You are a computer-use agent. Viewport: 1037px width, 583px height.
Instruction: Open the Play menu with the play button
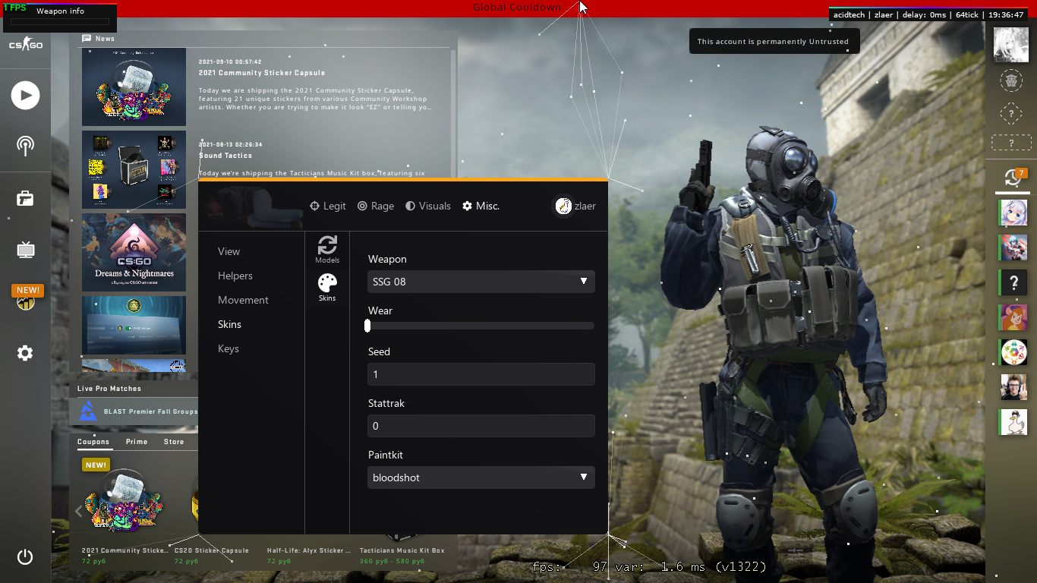pyautogui.click(x=25, y=96)
